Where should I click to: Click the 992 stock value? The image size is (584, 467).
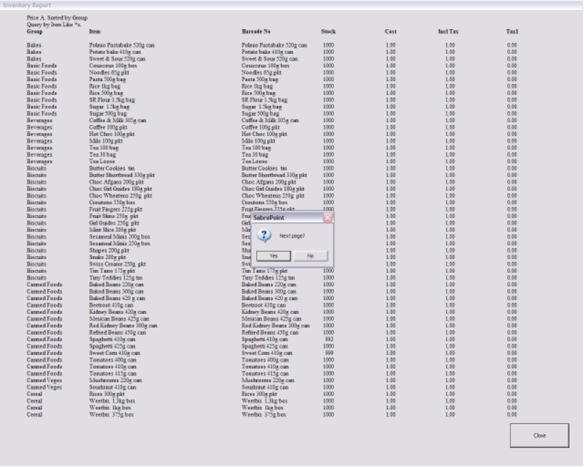(329, 339)
